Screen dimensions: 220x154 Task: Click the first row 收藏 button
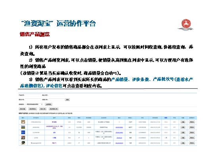coord(183,122)
